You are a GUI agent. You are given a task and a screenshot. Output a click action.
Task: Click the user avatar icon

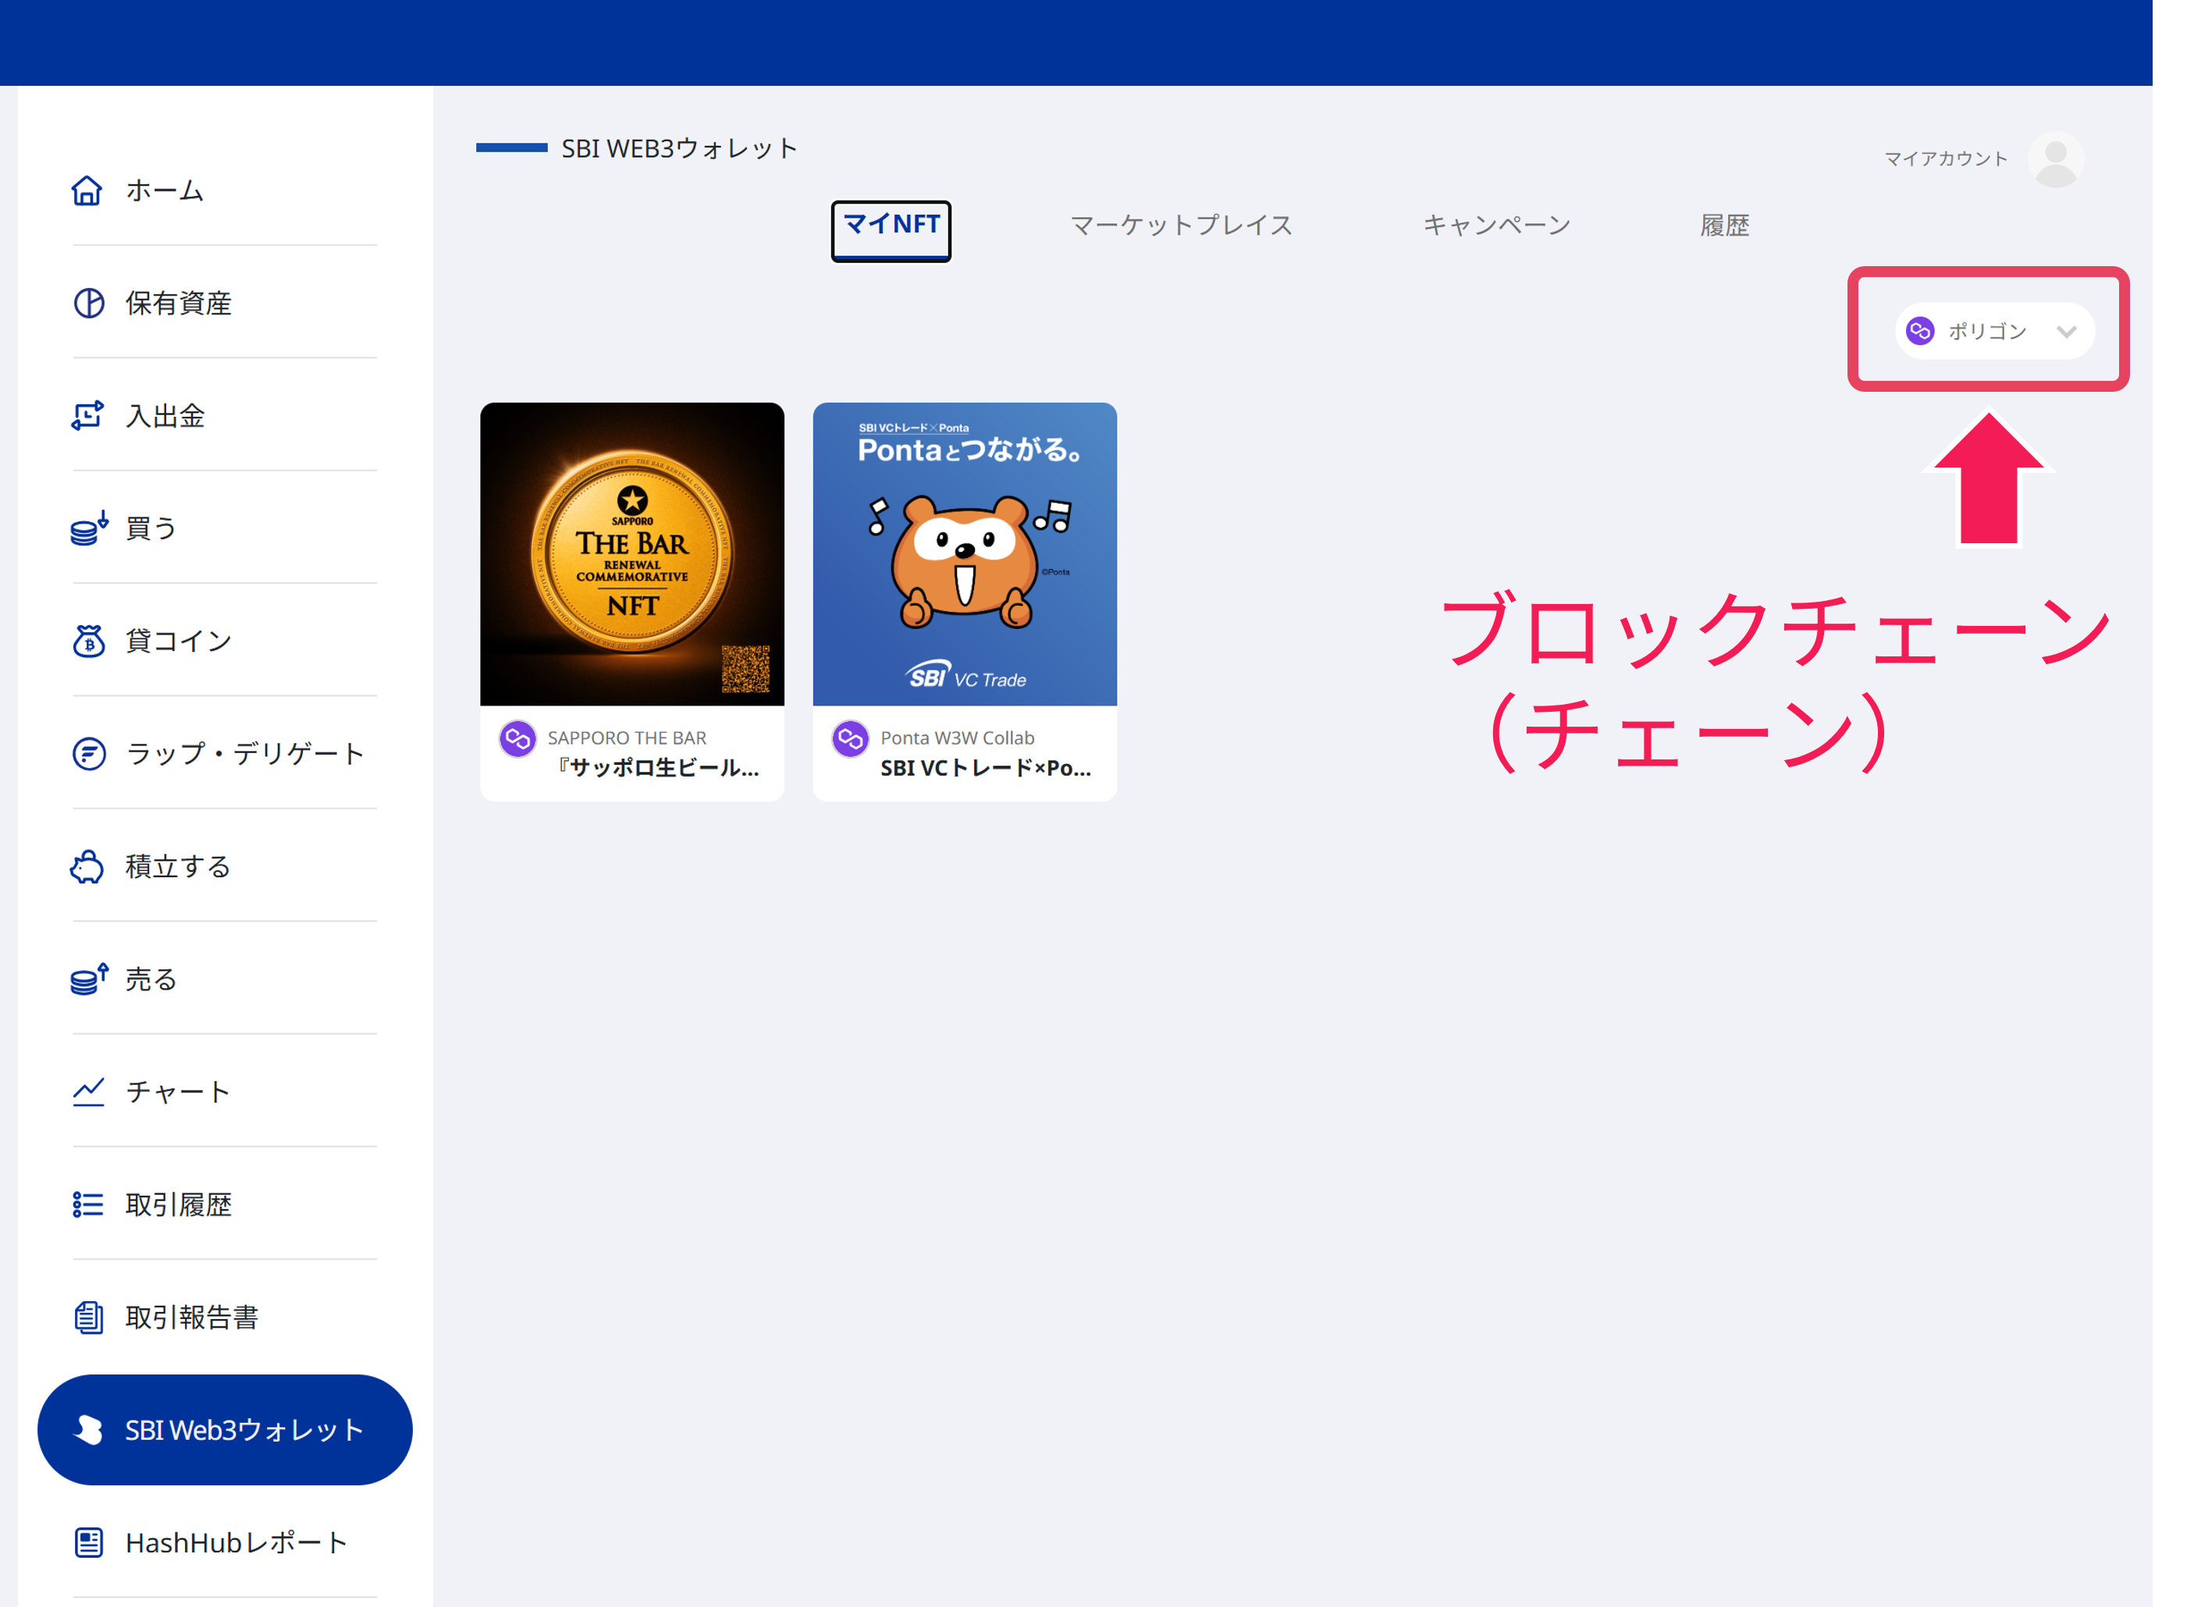tap(2056, 159)
